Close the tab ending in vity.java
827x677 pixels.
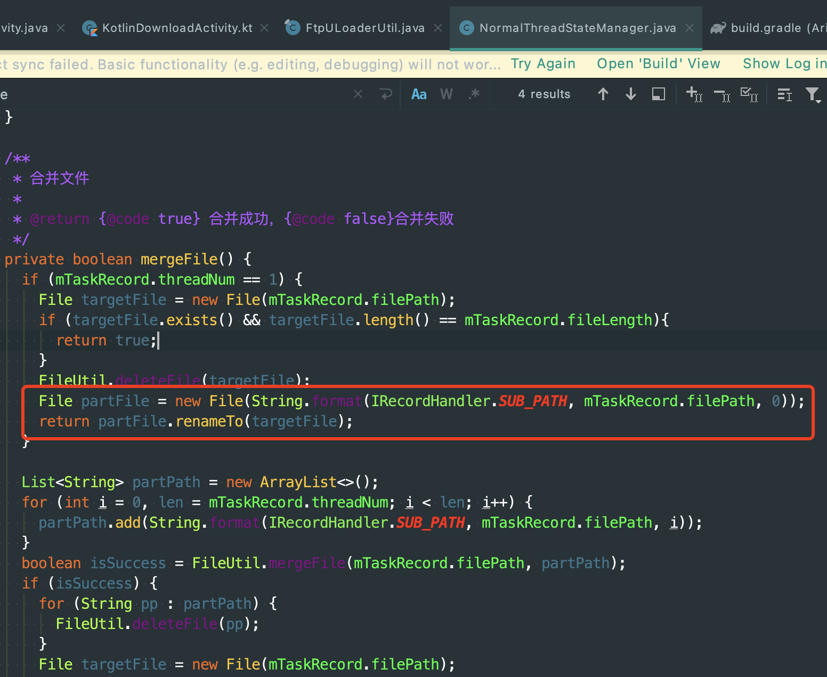coord(61,28)
